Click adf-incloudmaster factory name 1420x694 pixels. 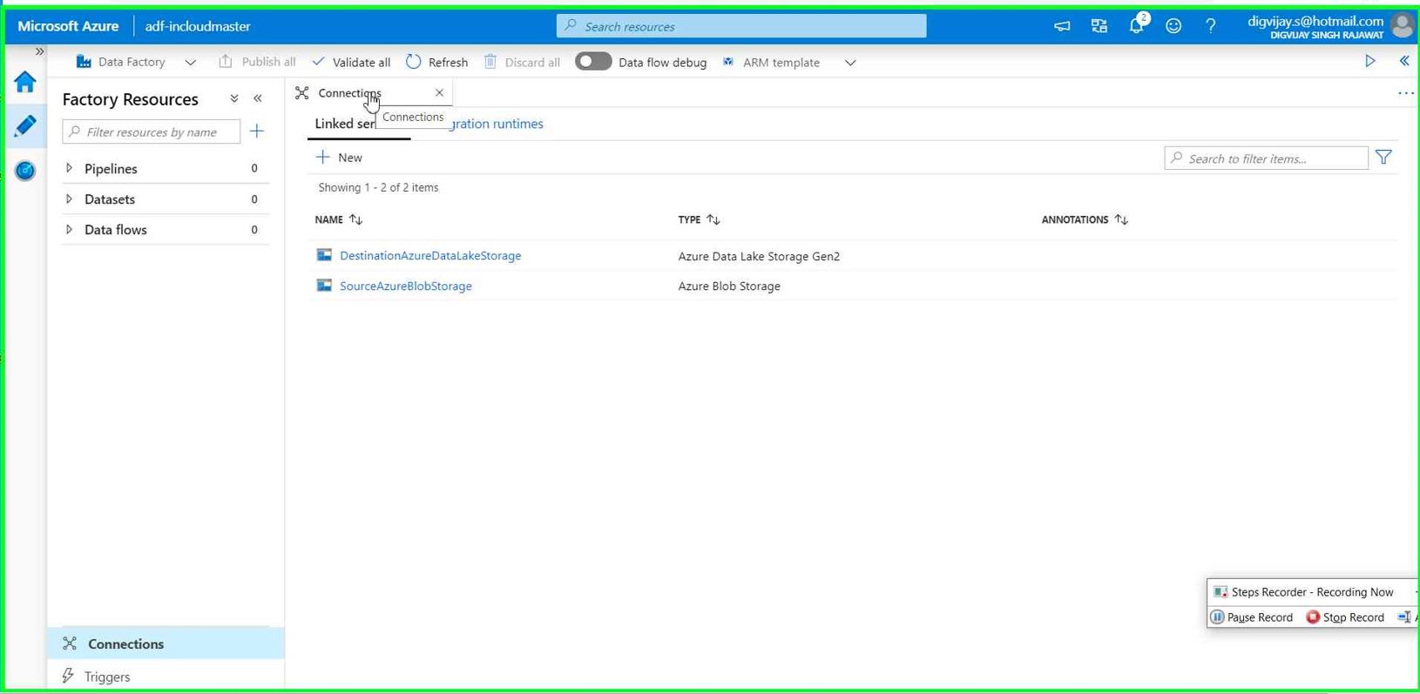[x=198, y=26]
